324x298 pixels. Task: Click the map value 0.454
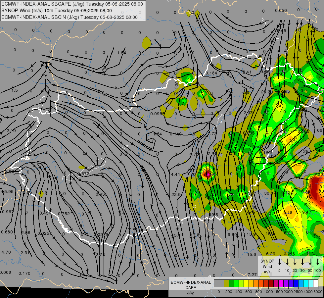tap(45, 213)
